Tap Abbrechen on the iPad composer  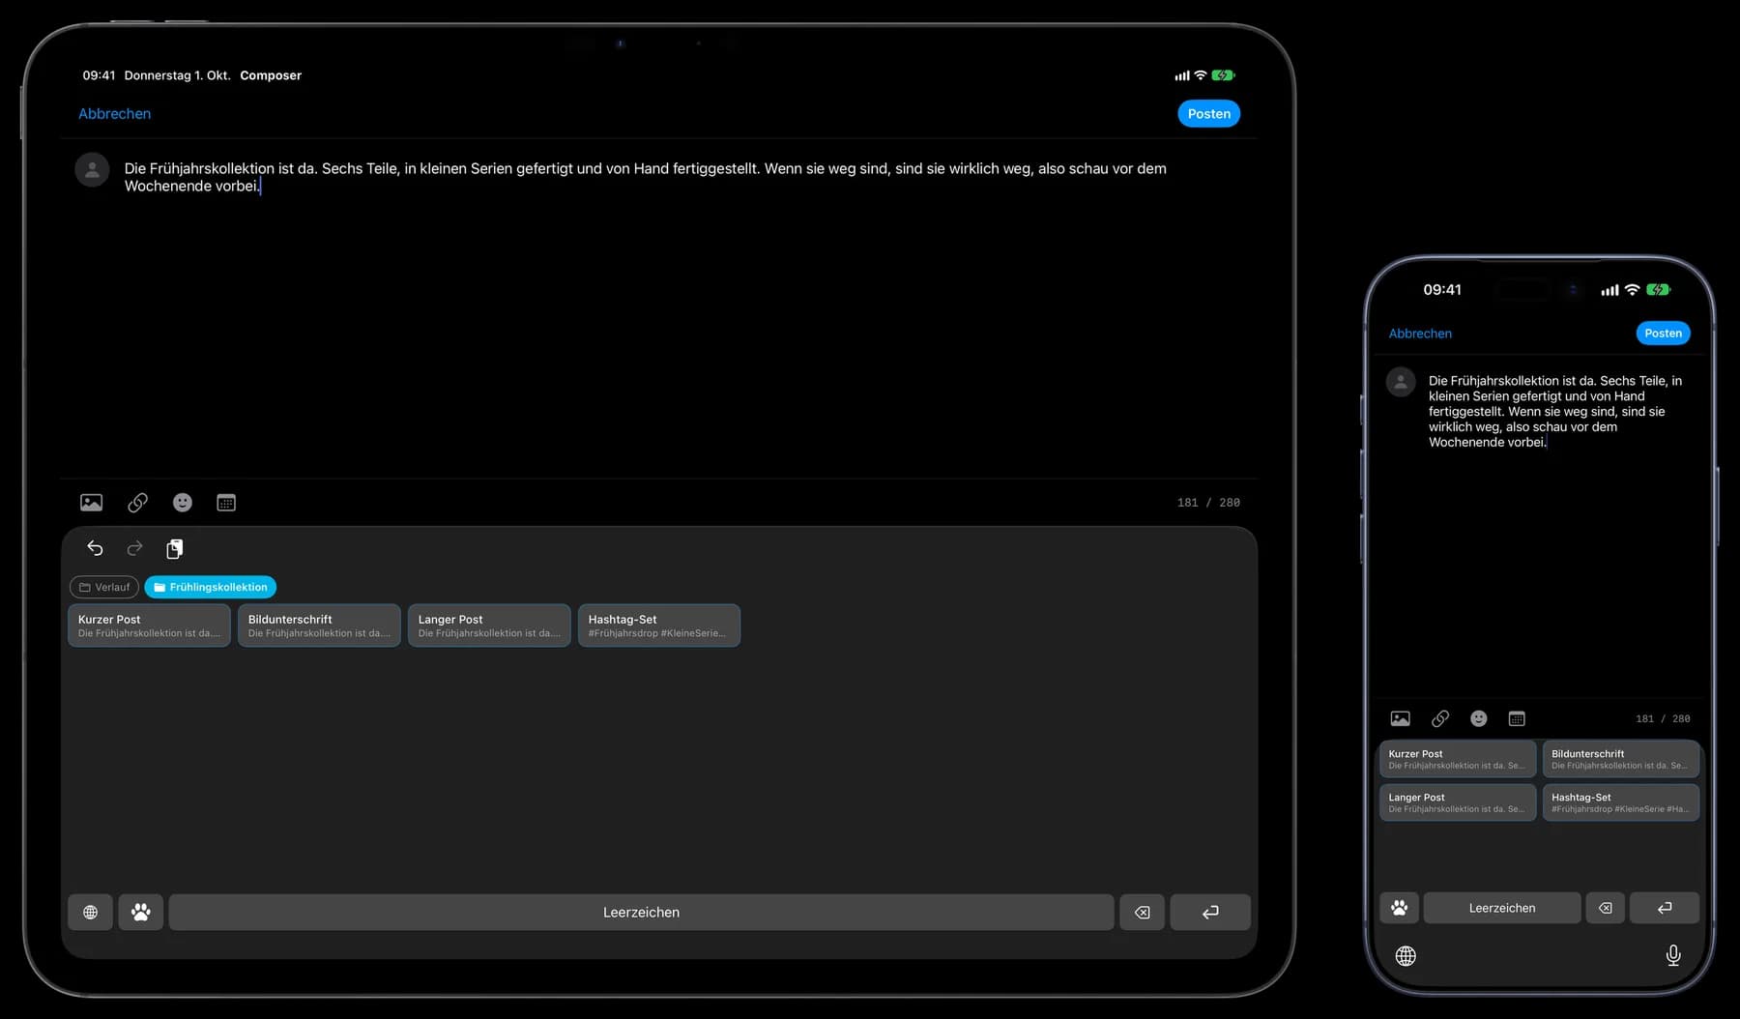click(x=114, y=113)
